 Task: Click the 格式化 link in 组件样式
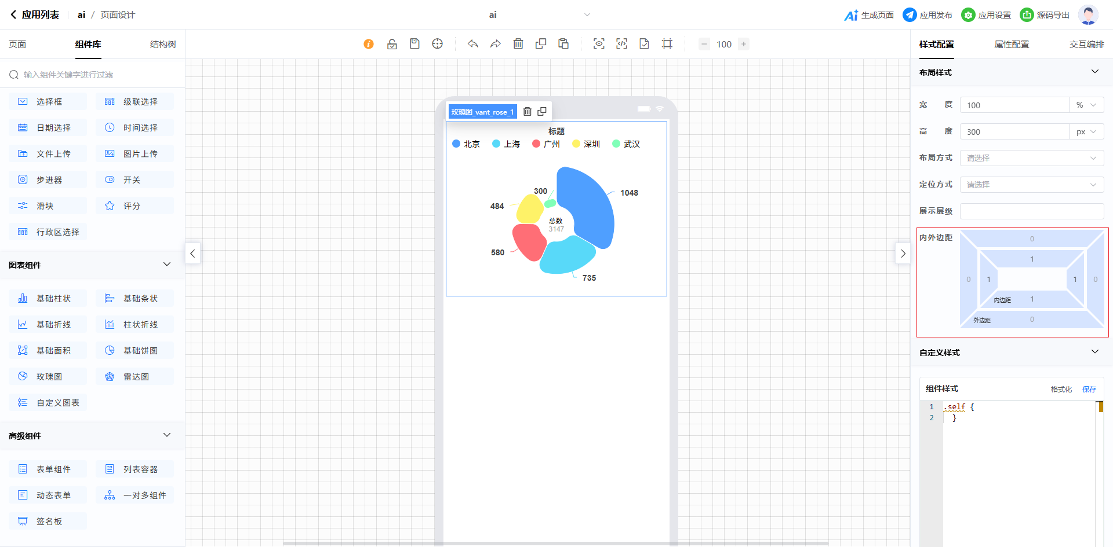click(1061, 390)
